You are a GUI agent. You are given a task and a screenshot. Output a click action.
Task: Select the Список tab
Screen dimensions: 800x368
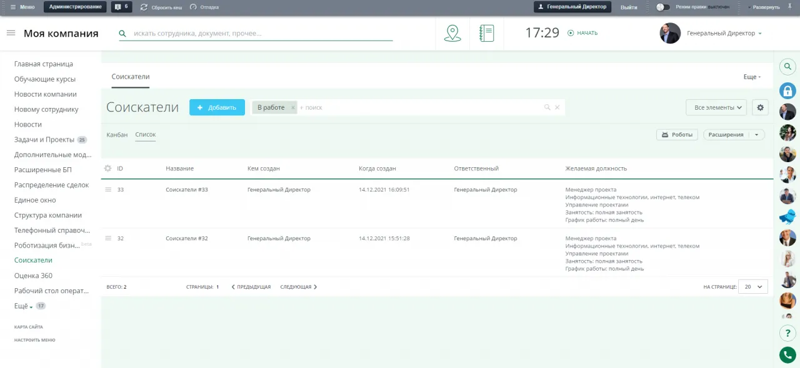[x=146, y=134]
